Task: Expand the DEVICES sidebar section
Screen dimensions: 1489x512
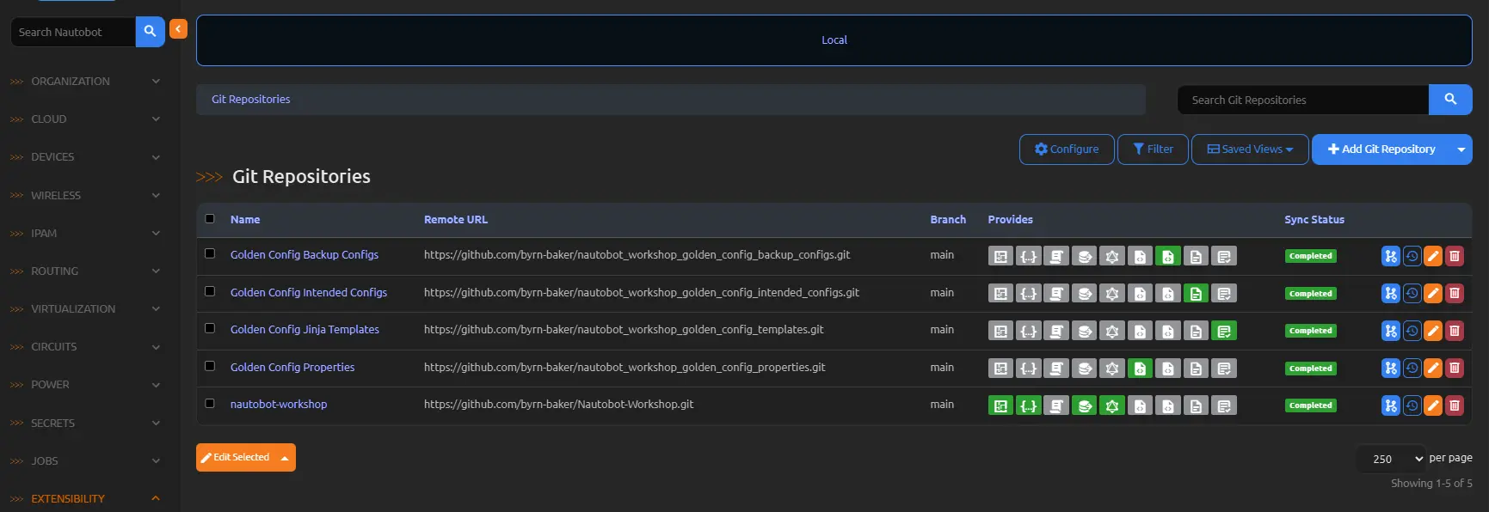Action: point(85,157)
